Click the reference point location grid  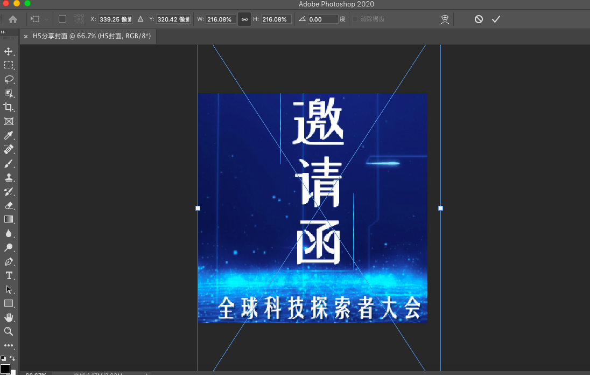pyautogui.click(x=79, y=19)
